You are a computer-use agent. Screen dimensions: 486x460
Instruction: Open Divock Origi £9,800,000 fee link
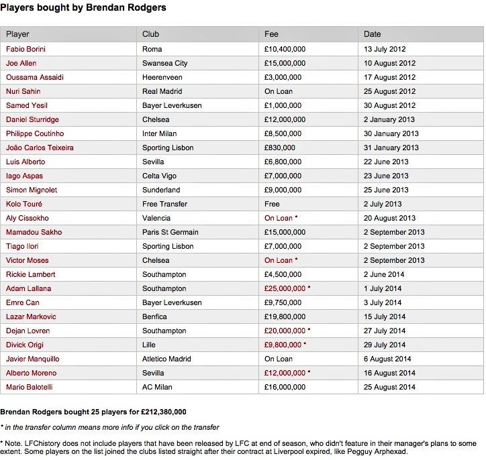pos(283,345)
